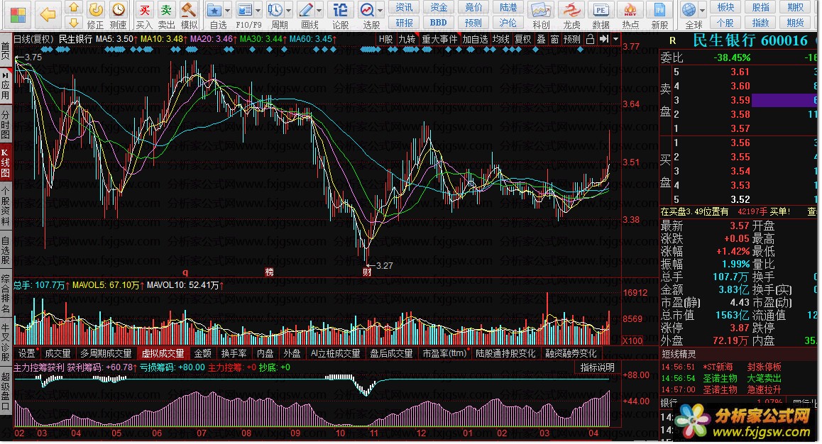Viewport: 822px width, 444px height.
Task: Select the 多周期成交量 tab
Action: pos(106,353)
